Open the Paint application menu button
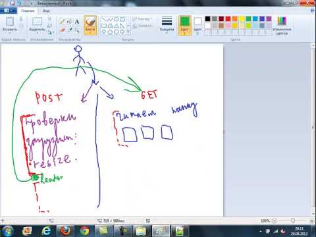This screenshot has height=237, width=316. pos(8,11)
